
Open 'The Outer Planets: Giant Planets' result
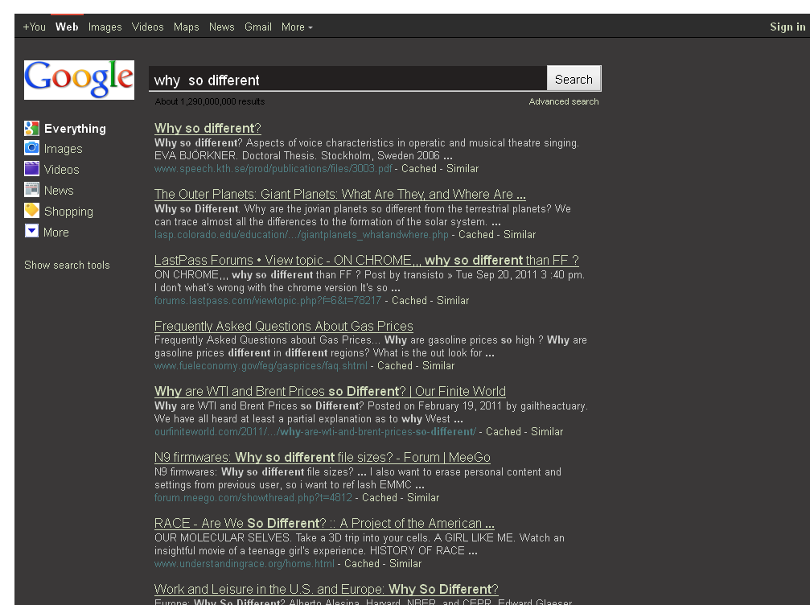click(340, 194)
